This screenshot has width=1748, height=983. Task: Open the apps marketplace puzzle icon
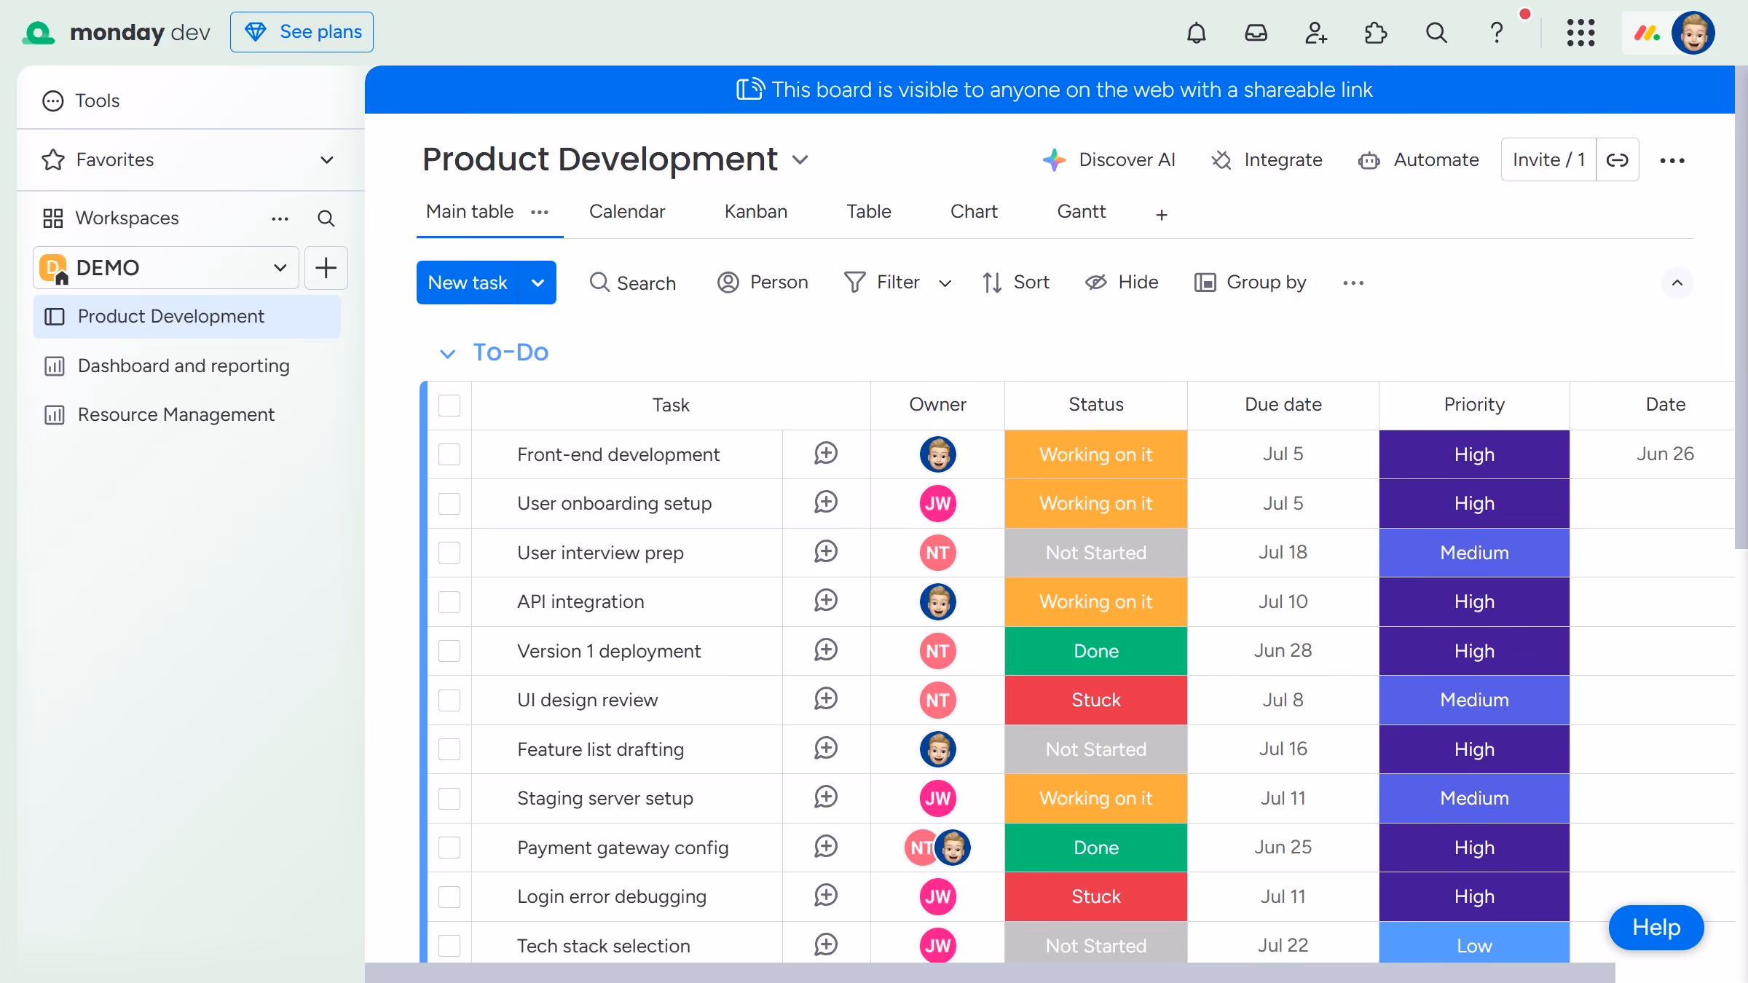click(1375, 33)
